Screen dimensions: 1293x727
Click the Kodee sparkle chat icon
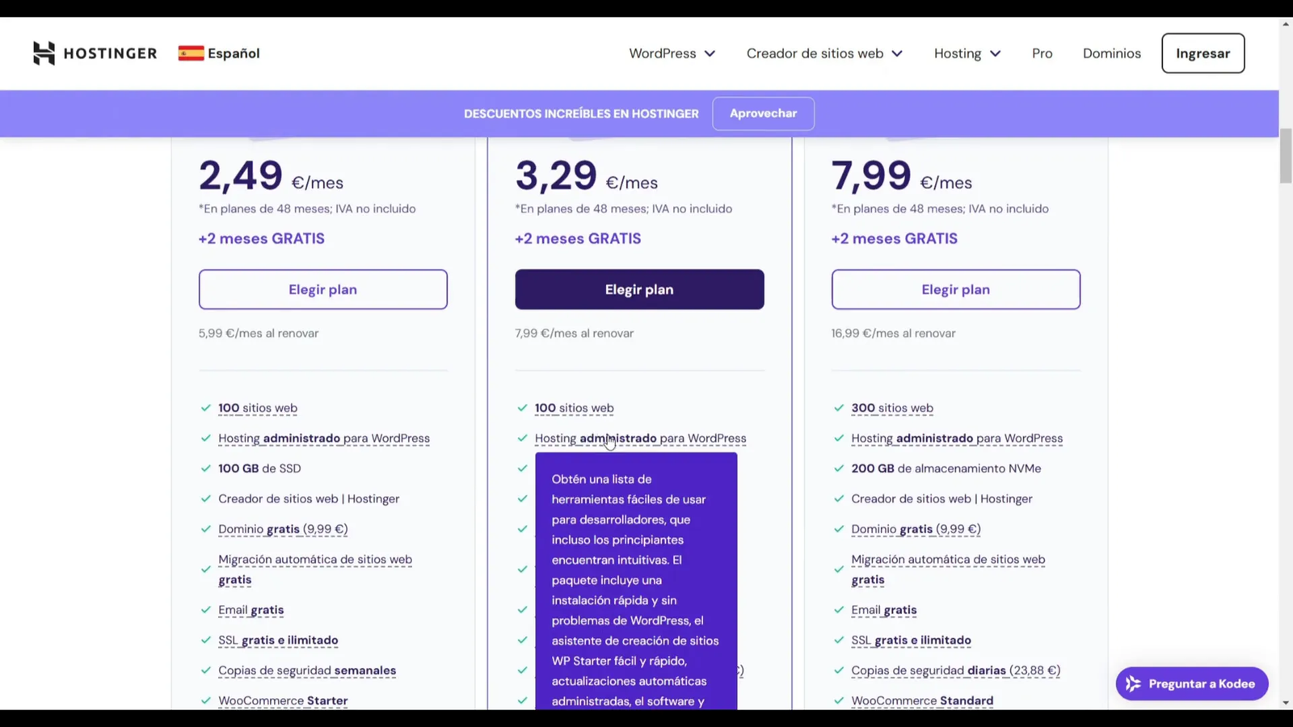pyautogui.click(x=1133, y=684)
